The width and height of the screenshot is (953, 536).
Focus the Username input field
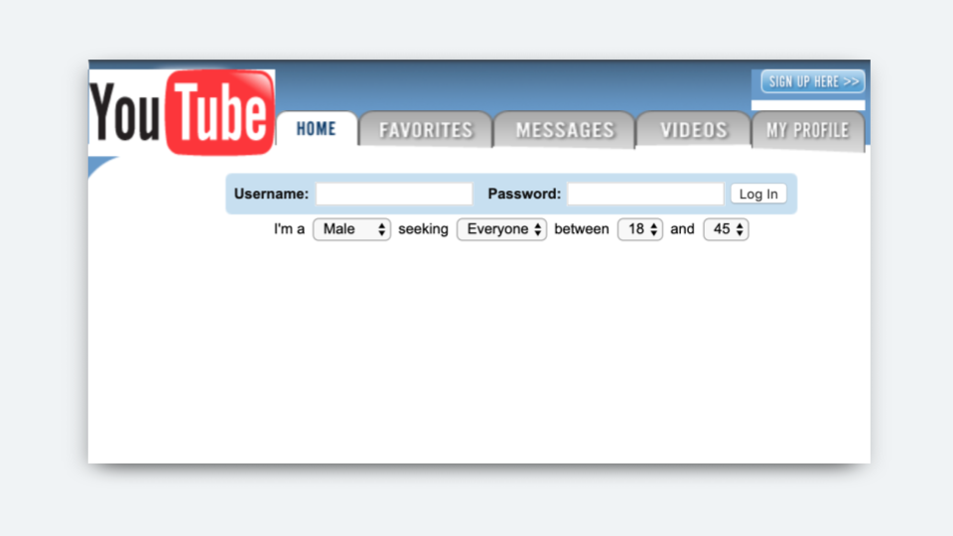coord(394,194)
